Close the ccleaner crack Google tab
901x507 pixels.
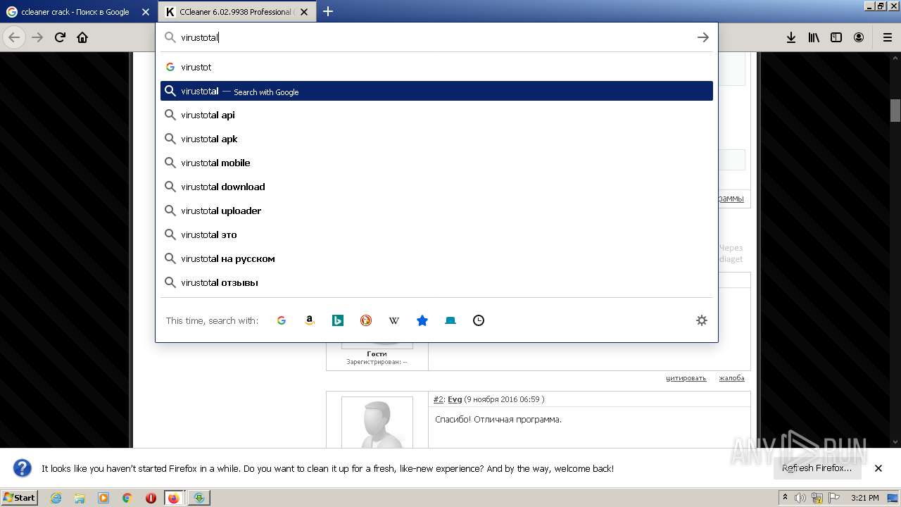(146, 12)
